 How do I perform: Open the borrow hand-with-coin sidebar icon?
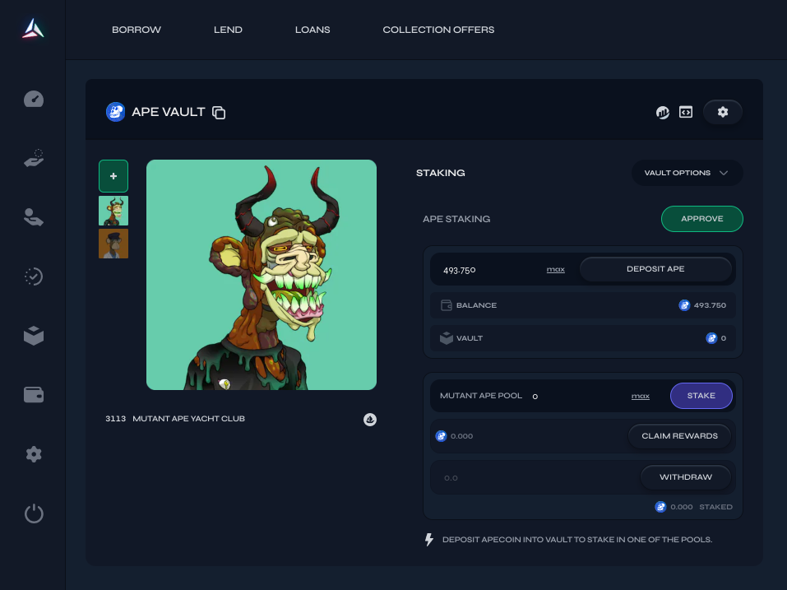(x=34, y=158)
